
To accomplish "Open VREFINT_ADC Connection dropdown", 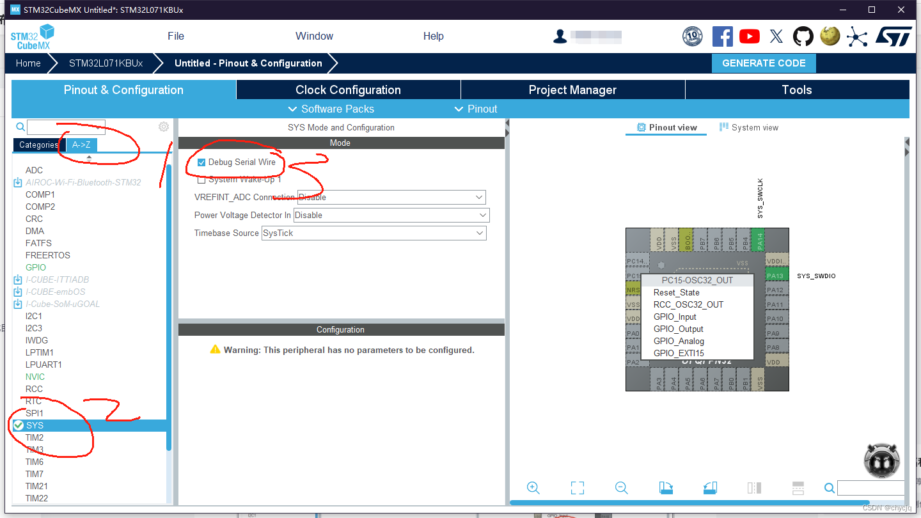I will click(x=391, y=197).
